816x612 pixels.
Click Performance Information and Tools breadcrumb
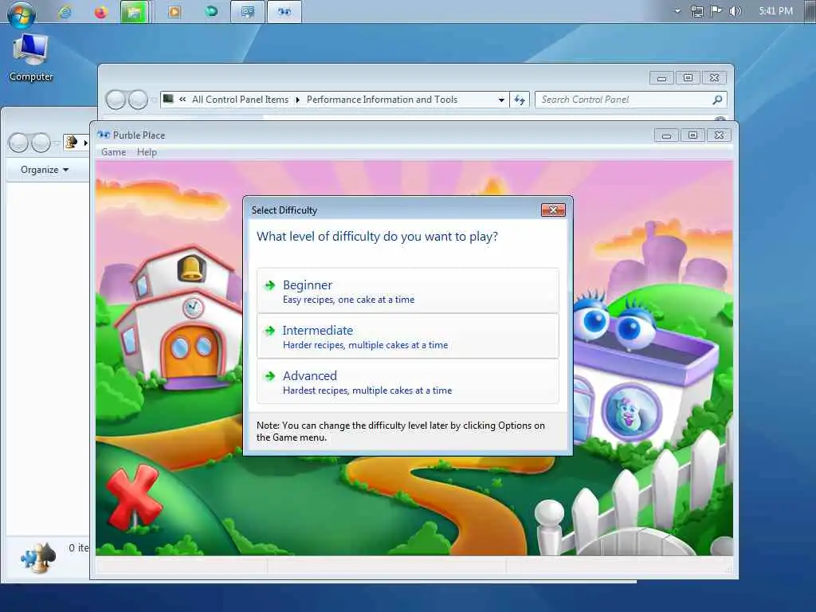point(382,100)
